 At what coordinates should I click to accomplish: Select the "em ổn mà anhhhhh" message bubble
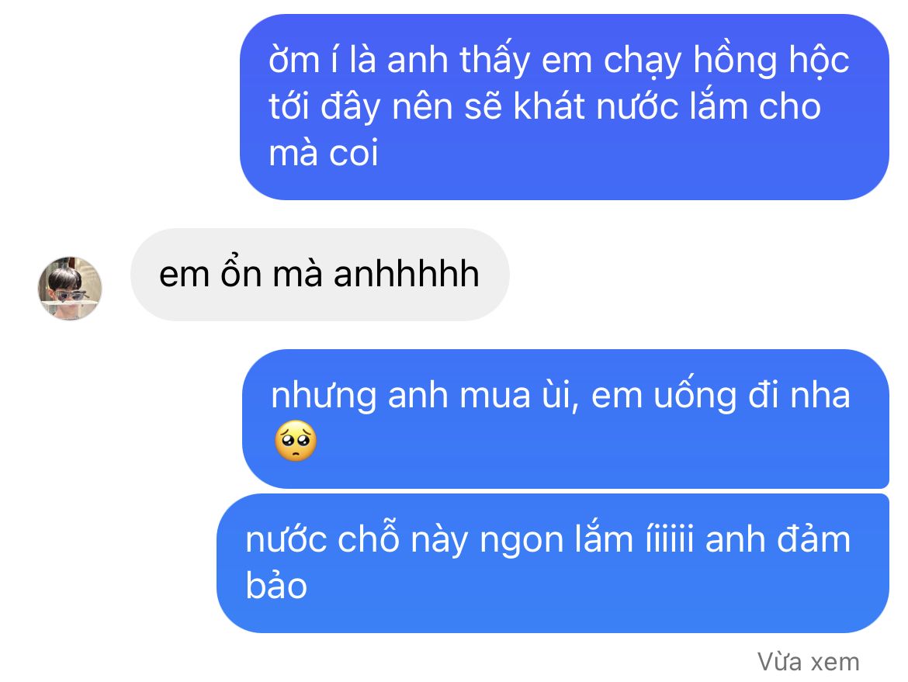coord(320,275)
